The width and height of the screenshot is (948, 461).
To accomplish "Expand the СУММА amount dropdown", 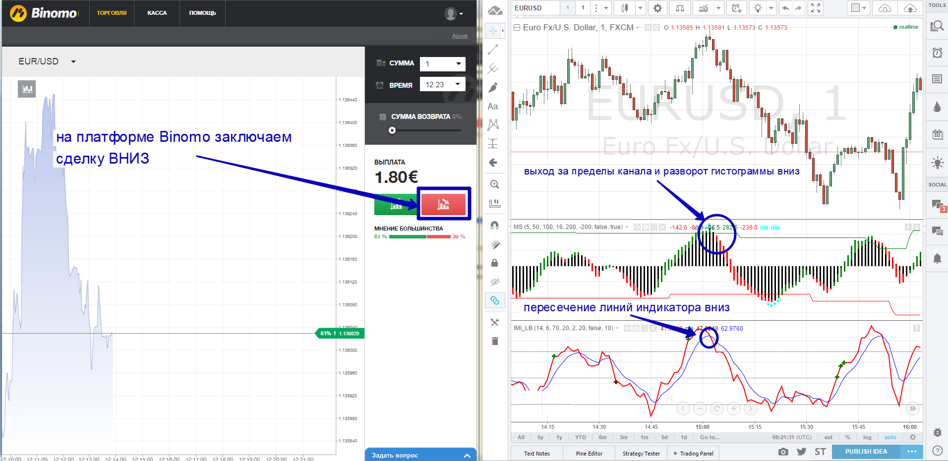I will (442, 63).
